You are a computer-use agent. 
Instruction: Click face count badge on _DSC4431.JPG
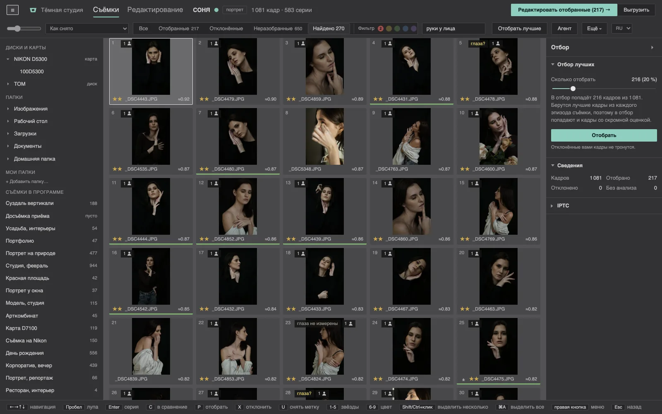387,43
